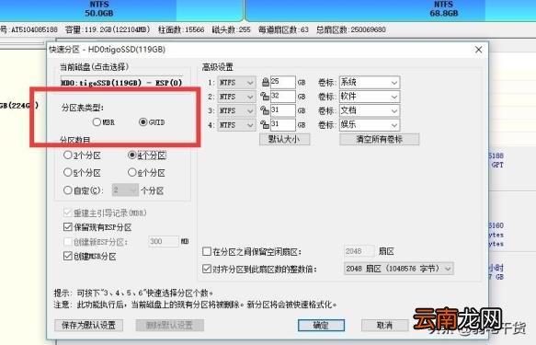The image size is (536, 345).
Task: Open the 娱乐 volume label dropdown
Action: click(x=370, y=124)
